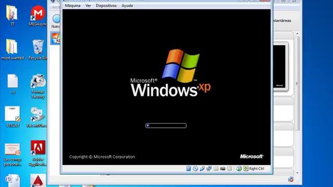Open the Recycle Bin icon
Viewport: 333px width, 187px height.
pos(38,49)
